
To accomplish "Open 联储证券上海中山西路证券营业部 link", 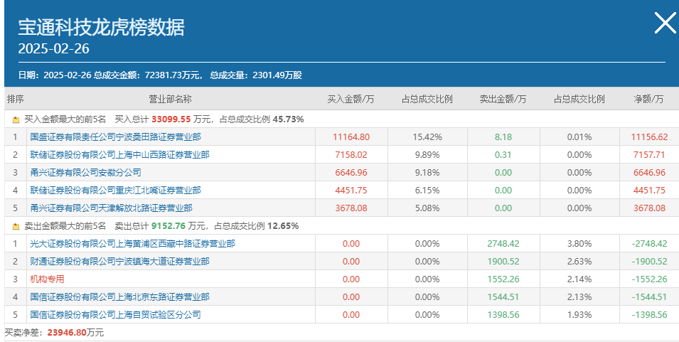I will pyautogui.click(x=120, y=154).
